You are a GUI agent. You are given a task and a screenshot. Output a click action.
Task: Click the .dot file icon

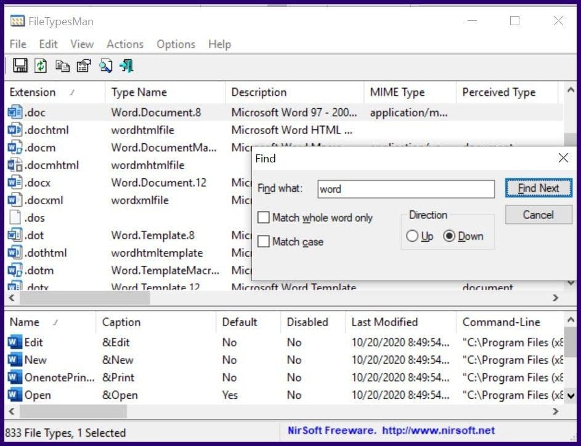(15, 235)
